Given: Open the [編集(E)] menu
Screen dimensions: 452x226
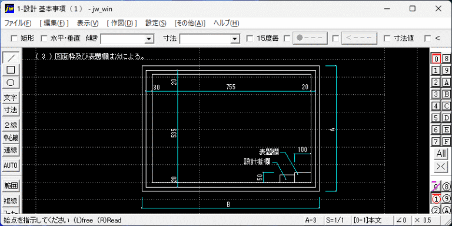Looking at the screenshot, I should point(54,23).
